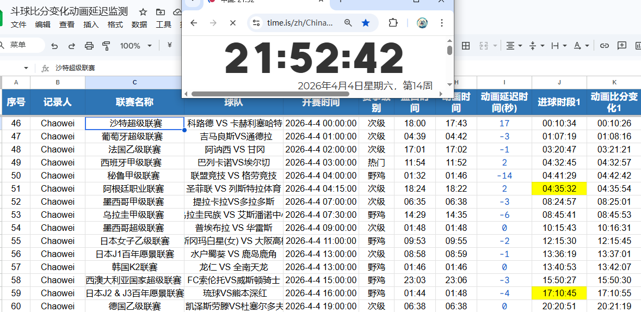641x312 pixels.
Task: Expand the text wrapping dropdown arrow
Action: [565, 46]
